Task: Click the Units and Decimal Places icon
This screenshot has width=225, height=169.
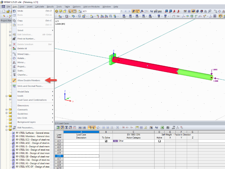Action: [14, 86]
